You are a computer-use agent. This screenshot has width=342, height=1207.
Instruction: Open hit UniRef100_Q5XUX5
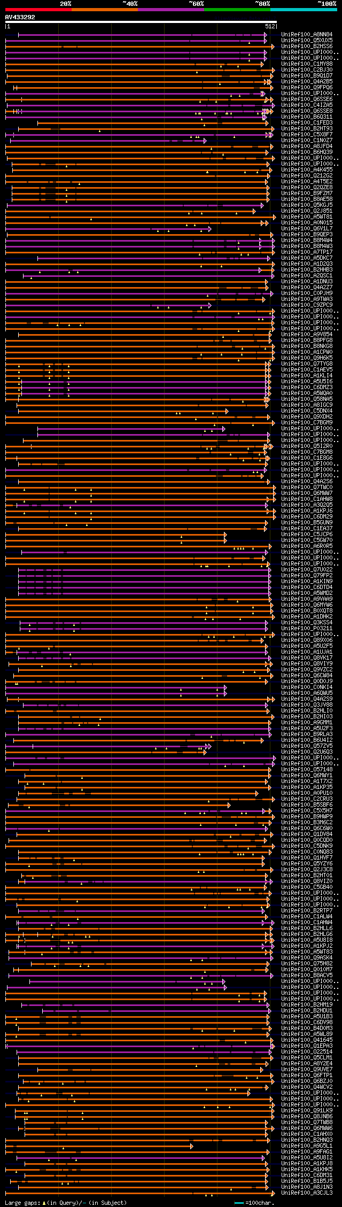pyautogui.click(x=307, y=40)
